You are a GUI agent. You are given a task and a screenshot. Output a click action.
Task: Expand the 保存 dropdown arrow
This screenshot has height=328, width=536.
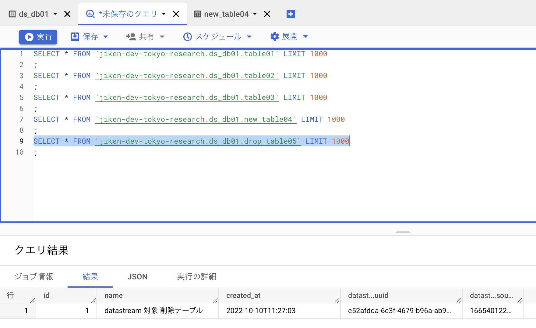tap(106, 37)
